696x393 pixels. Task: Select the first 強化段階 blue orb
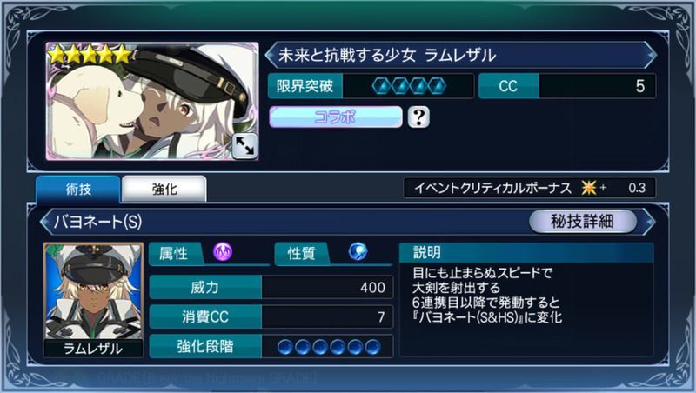point(285,347)
